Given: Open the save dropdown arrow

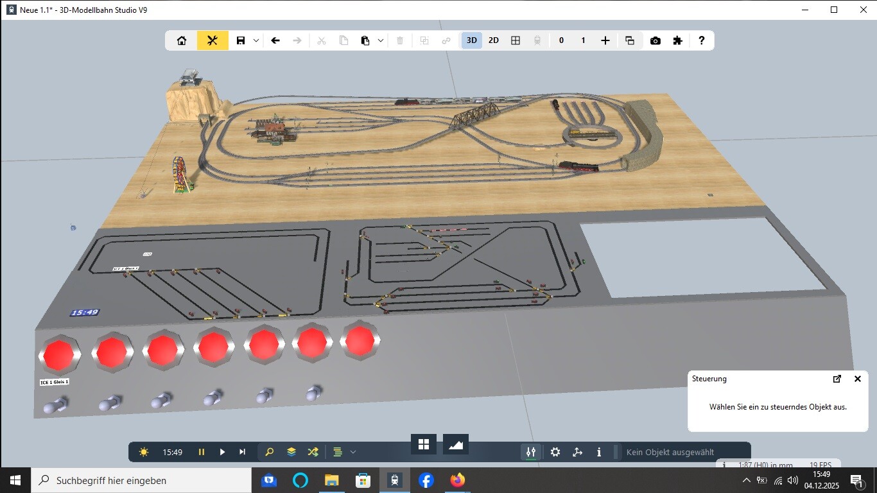Looking at the screenshot, I should point(256,40).
